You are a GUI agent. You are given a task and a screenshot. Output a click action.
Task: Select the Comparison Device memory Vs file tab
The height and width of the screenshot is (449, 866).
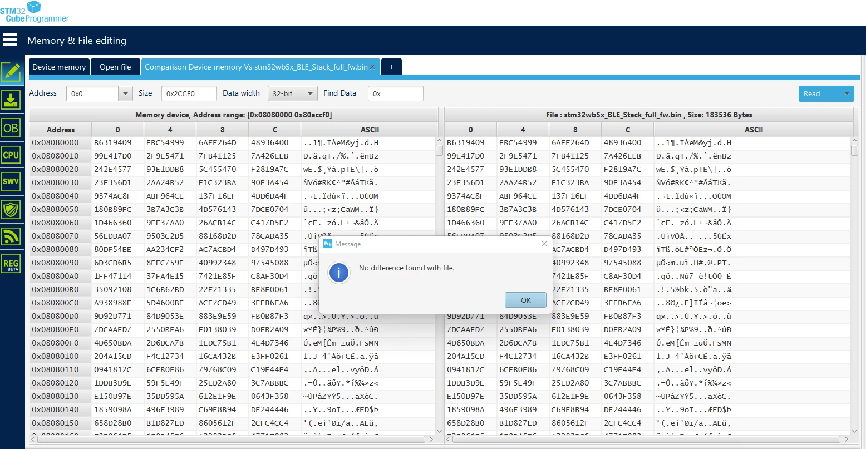tap(256, 67)
